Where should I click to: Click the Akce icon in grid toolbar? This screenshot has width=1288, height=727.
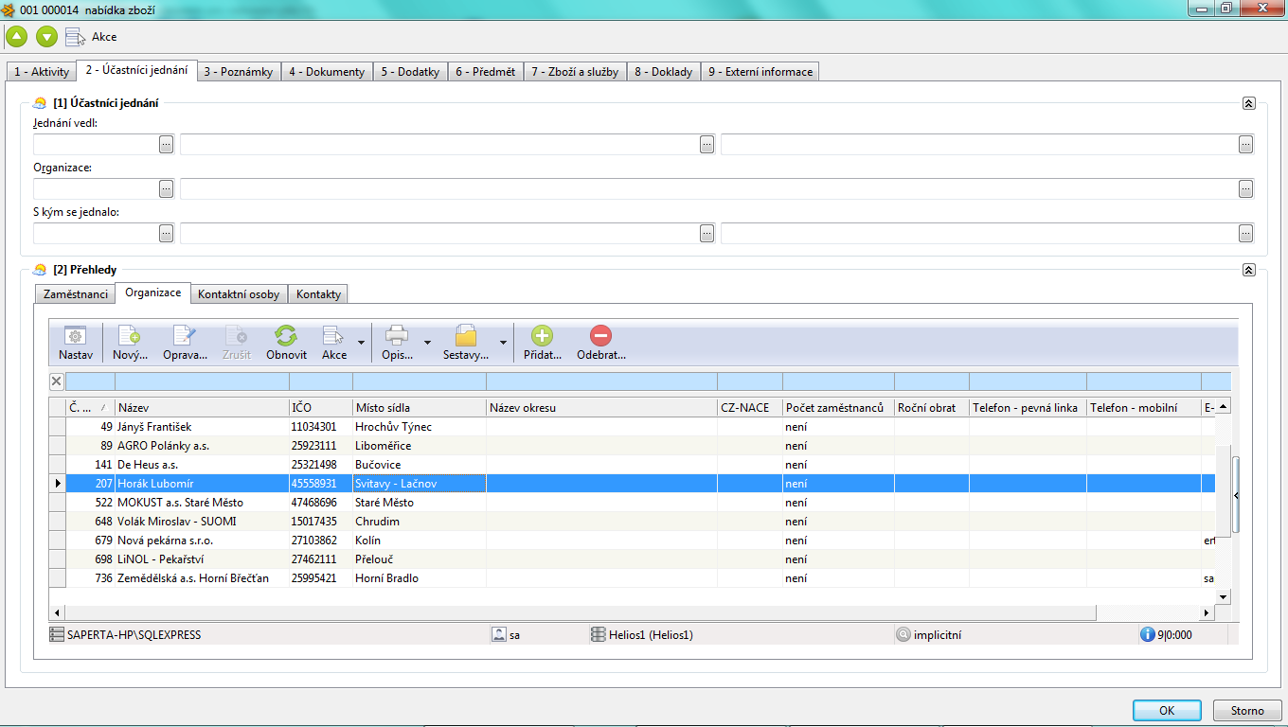(333, 336)
